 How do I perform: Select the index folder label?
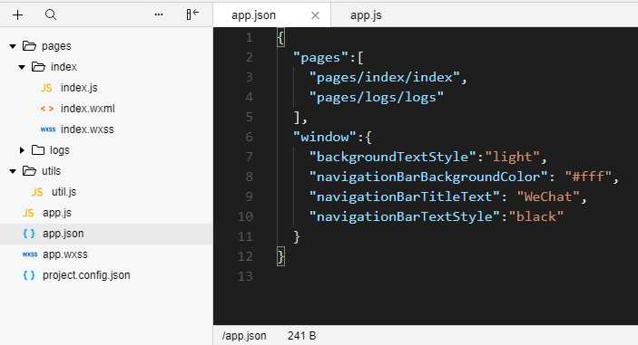point(64,67)
